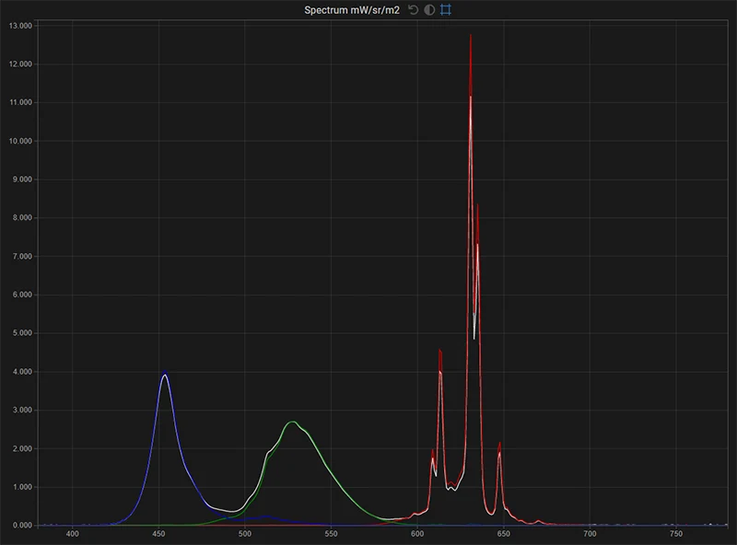The image size is (737, 545).
Task: Click the 13.000 y-axis label
Action: [20, 26]
